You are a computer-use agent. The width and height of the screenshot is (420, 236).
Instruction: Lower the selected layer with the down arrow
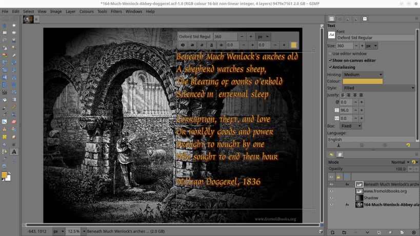(x=367, y=232)
